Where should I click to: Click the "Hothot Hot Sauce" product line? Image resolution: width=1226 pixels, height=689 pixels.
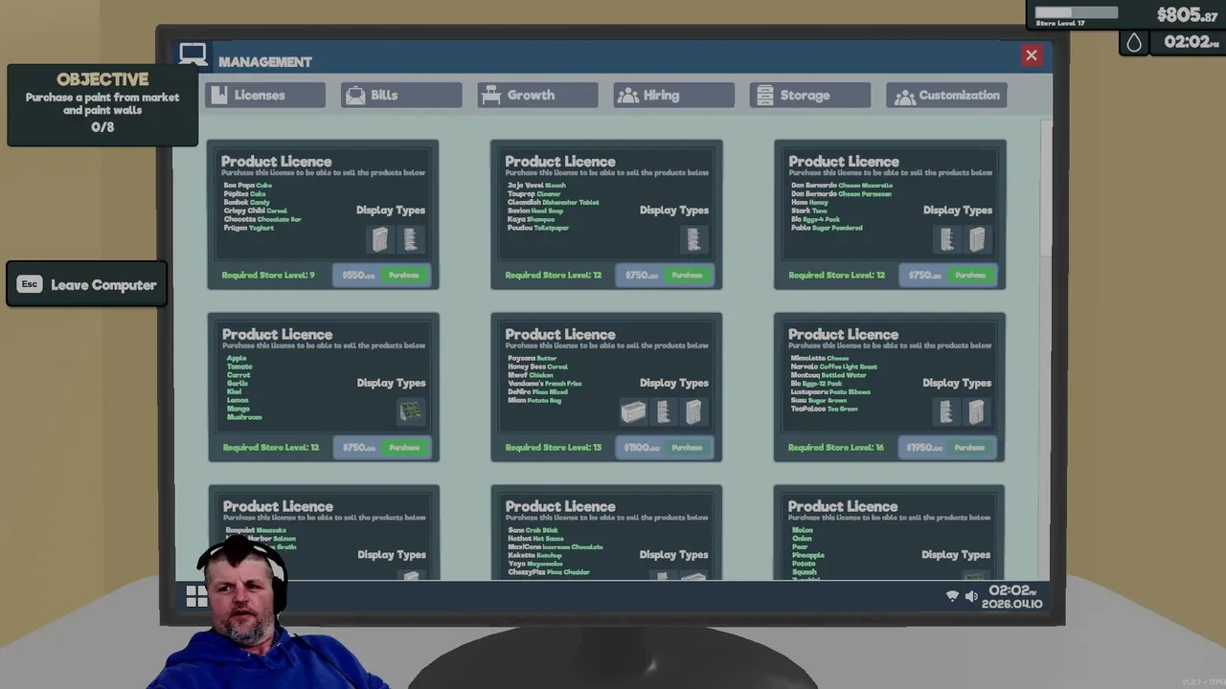[x=535, y=538]
